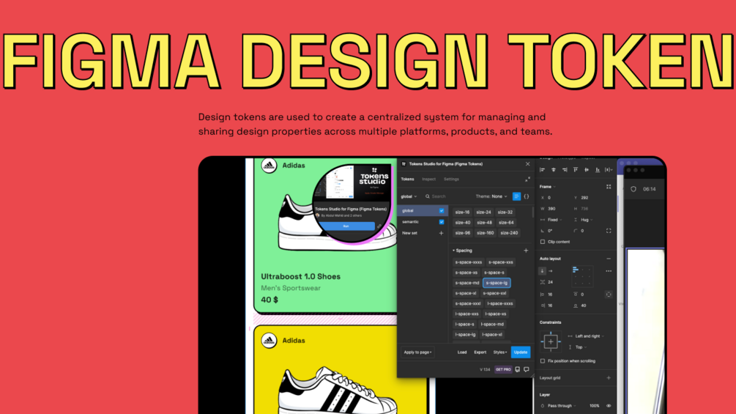Open the global token set dropdown
The image size is (736, 414).
point(409,196)
